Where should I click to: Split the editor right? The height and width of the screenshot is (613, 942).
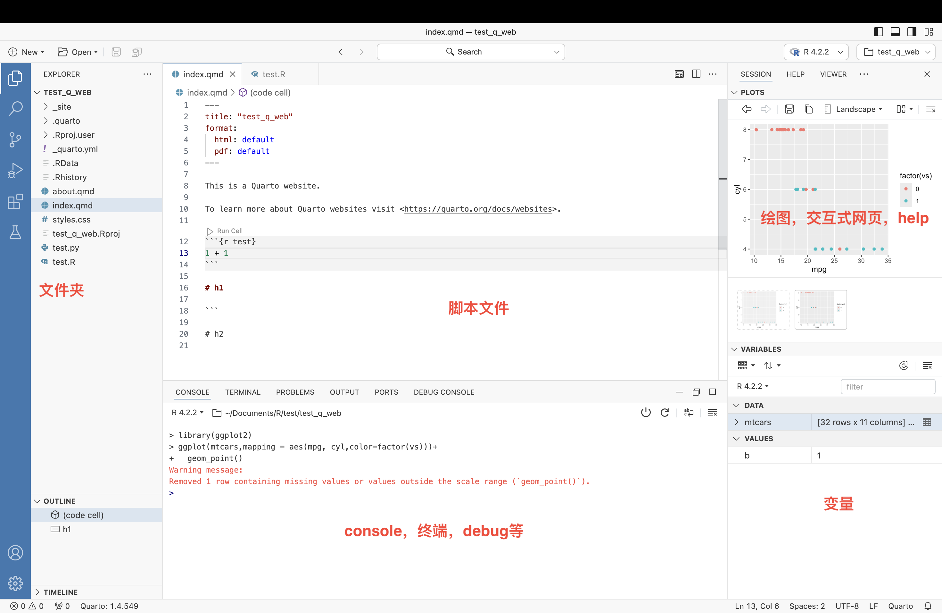(x=696, y=74)
